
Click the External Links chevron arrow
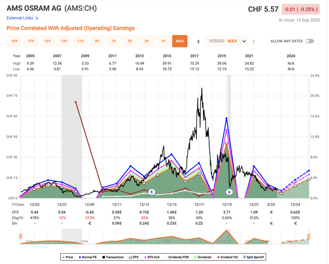coord(37,18)
